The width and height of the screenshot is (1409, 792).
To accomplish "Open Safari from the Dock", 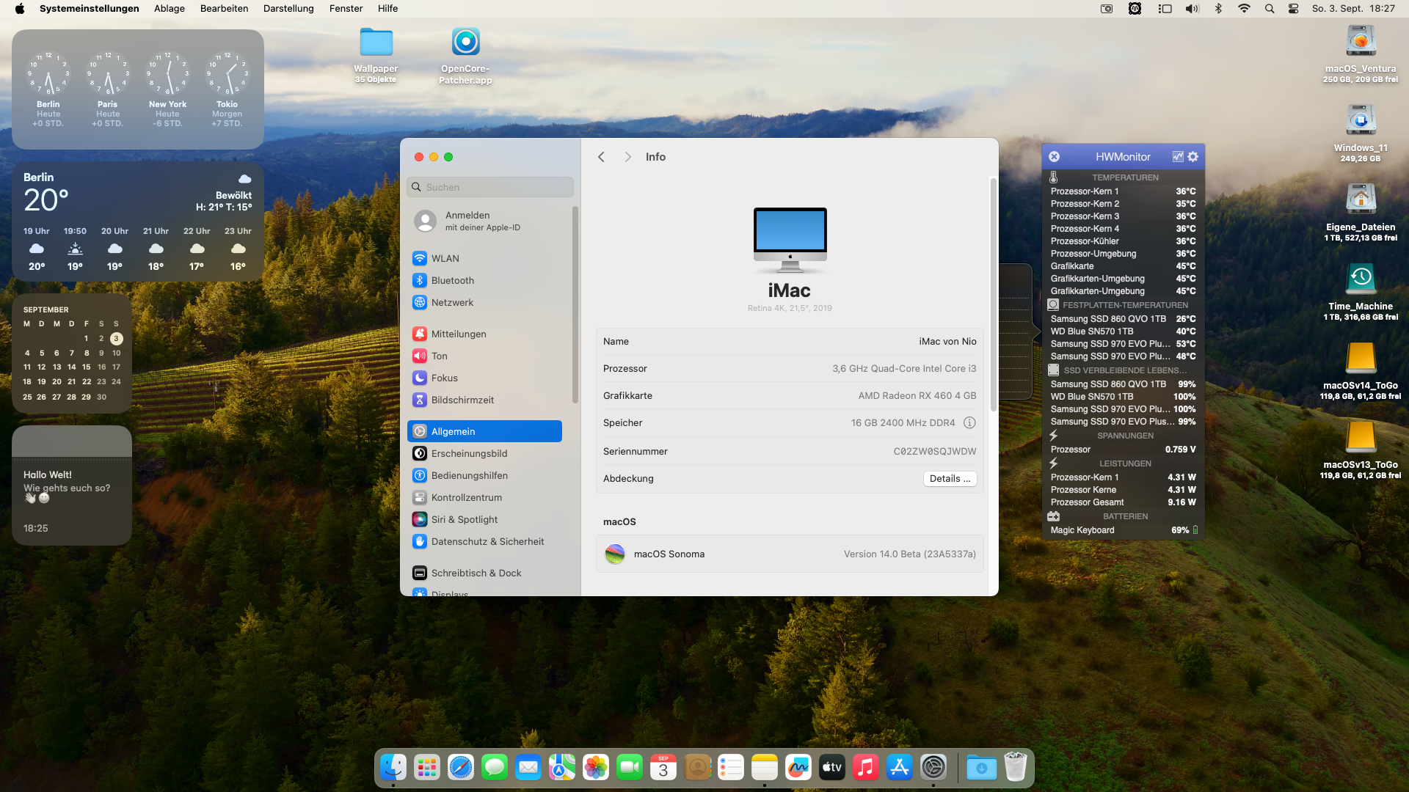I will (461, 768).
